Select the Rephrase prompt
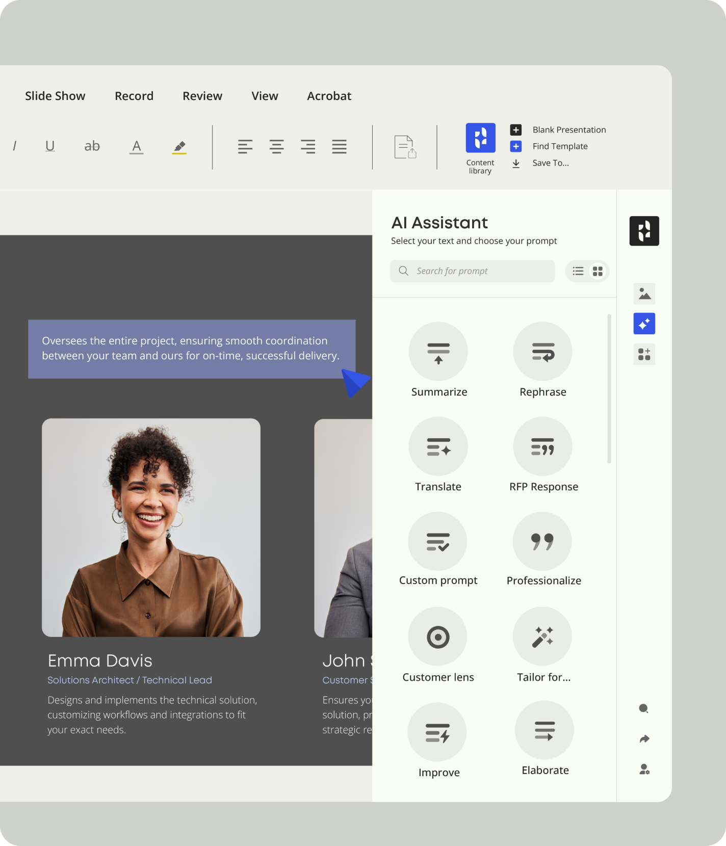 [x=542, y=352]
